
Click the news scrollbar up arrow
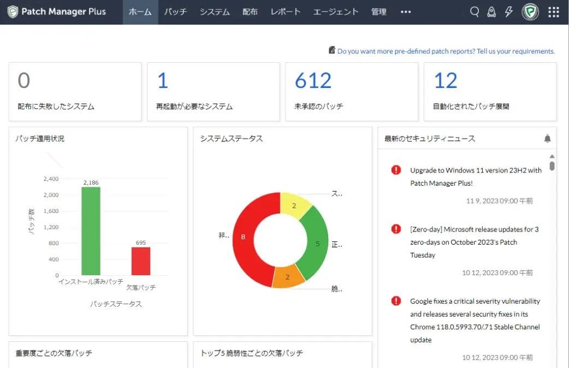(552, 156)
